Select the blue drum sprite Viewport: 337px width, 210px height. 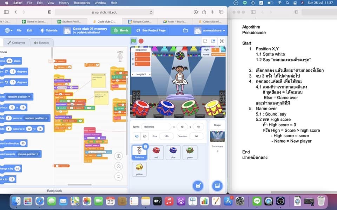pyautogui.click(x=173, y=152)
